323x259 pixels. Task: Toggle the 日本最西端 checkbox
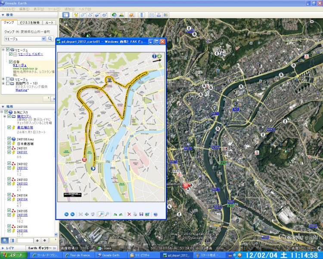(x=9, y=143)
